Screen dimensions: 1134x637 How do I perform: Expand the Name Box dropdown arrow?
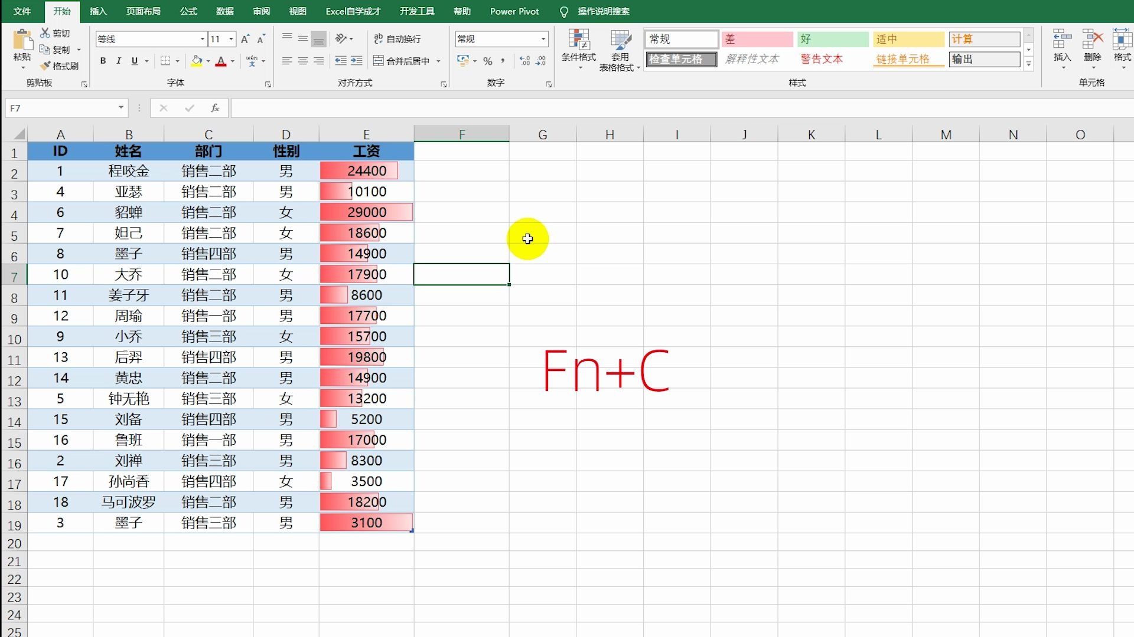click(x=120, y=108)
